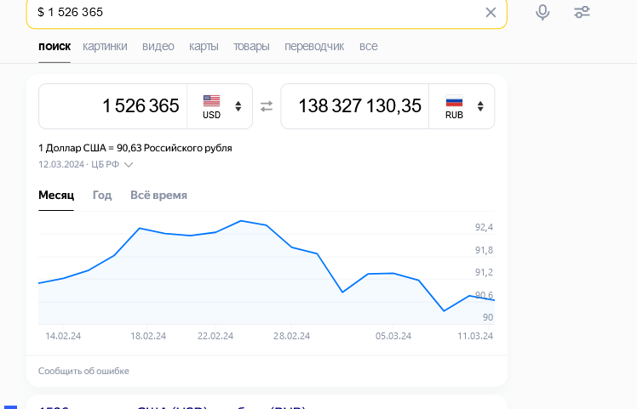637x409 pixels.
Task: Open the все tab
Action: [x=368, y=46]
